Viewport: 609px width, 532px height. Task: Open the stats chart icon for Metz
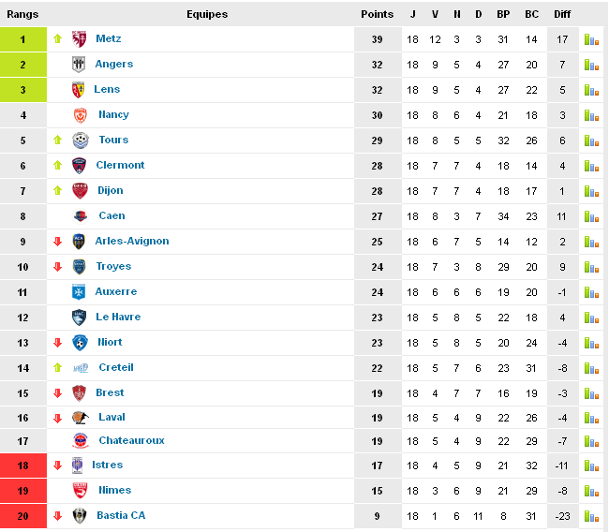click(x=591, y=39)
